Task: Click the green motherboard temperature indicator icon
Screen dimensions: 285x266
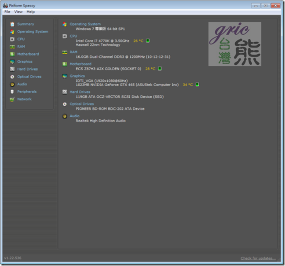Action: coord(160,69)
